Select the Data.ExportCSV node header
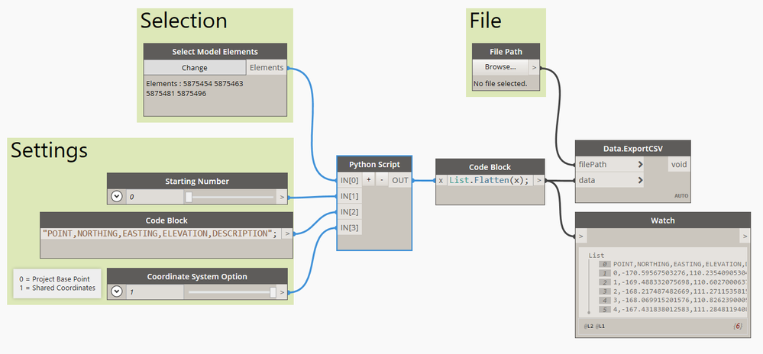The height and width of the screenshot is (354, 763). tap(633, 148)
